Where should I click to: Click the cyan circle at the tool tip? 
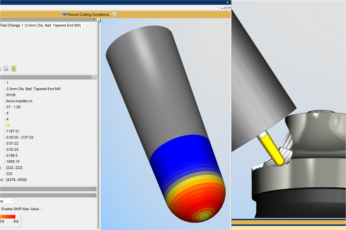click(x=204, y=217)
